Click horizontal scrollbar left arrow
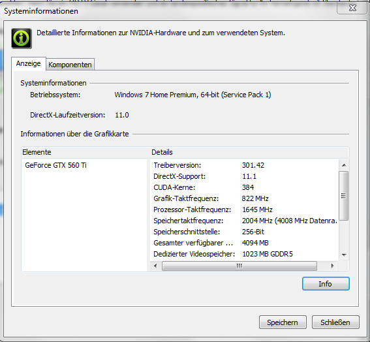The width and height of the screenshot is (370, 342). coord(155,266)
